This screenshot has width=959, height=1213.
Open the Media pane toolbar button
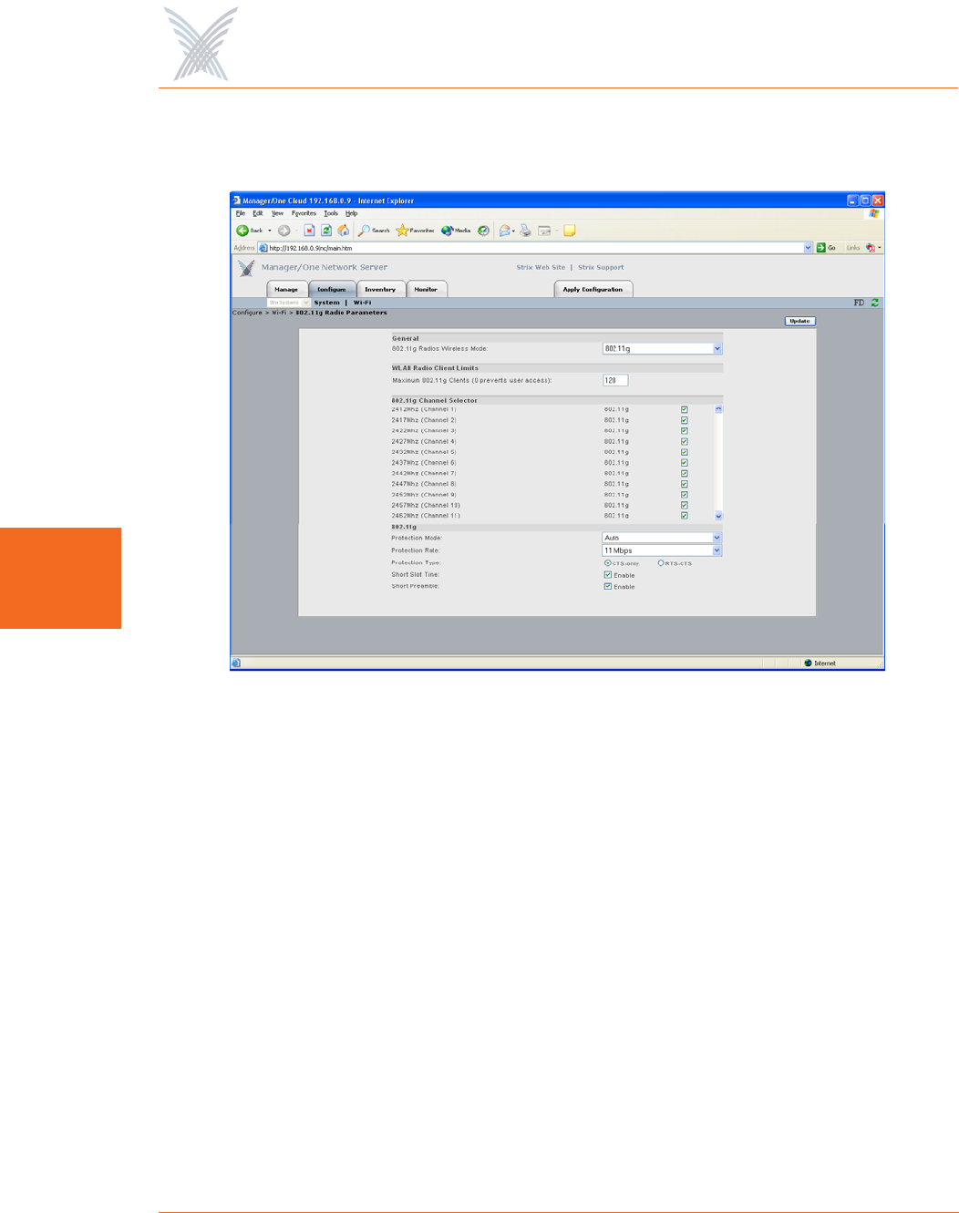click(456, 231)
